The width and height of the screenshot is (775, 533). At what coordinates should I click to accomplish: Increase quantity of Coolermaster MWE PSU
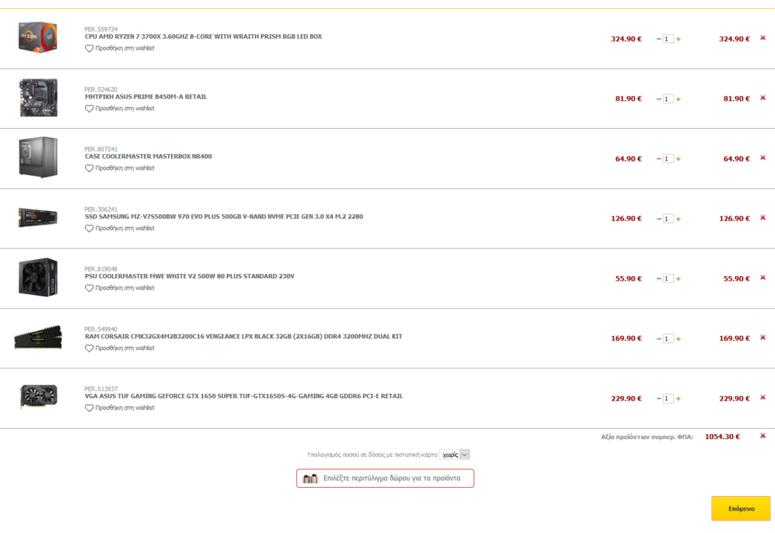tap(678, 279)
